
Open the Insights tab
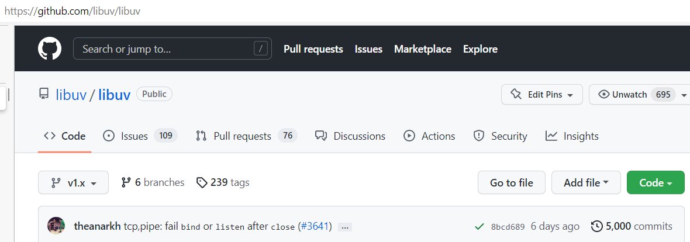572,136
